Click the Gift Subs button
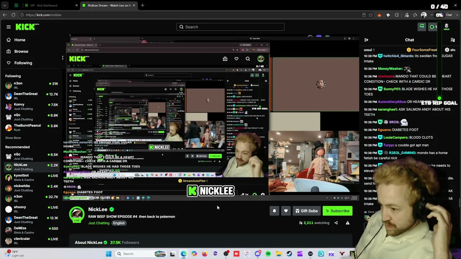Screen dimensions: 461x259 (306, 211)
